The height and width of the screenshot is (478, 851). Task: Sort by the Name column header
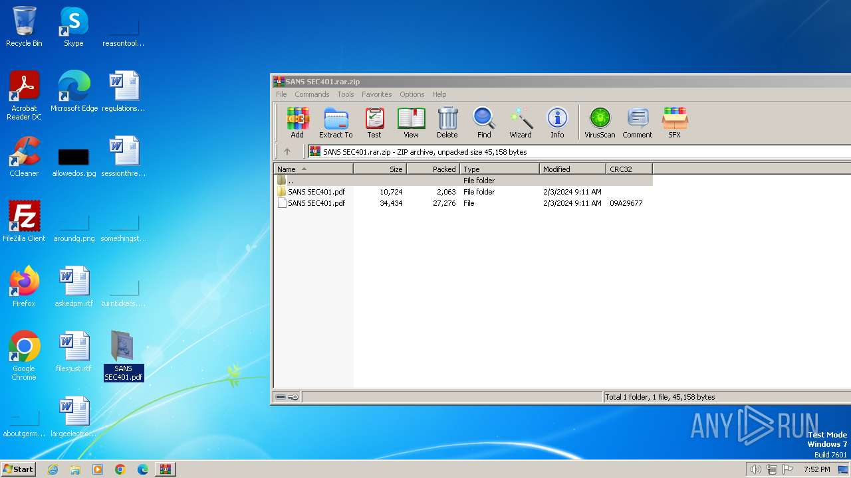coord(313,169)
